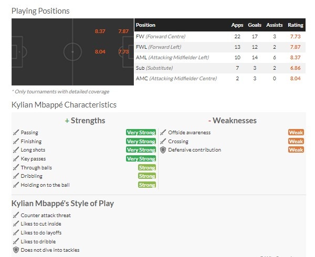Viewport: 315px width, 257px height.
Task: Click the Very Strong badge for Long shots
Action: [x=141, y=150]
